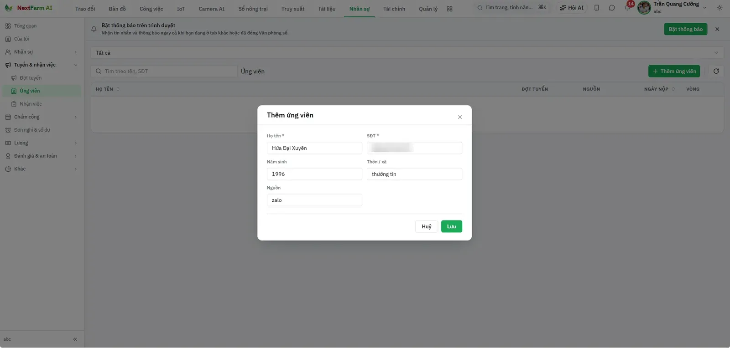The height and width of the screenshot is (348, 730).
Task: Collapse the Tuyển & nhận việc group
Action: click(x=41, y=65)
